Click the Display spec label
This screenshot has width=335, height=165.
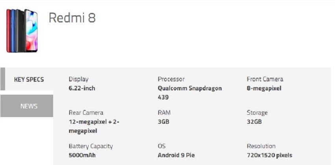click(x=78, y=79)
